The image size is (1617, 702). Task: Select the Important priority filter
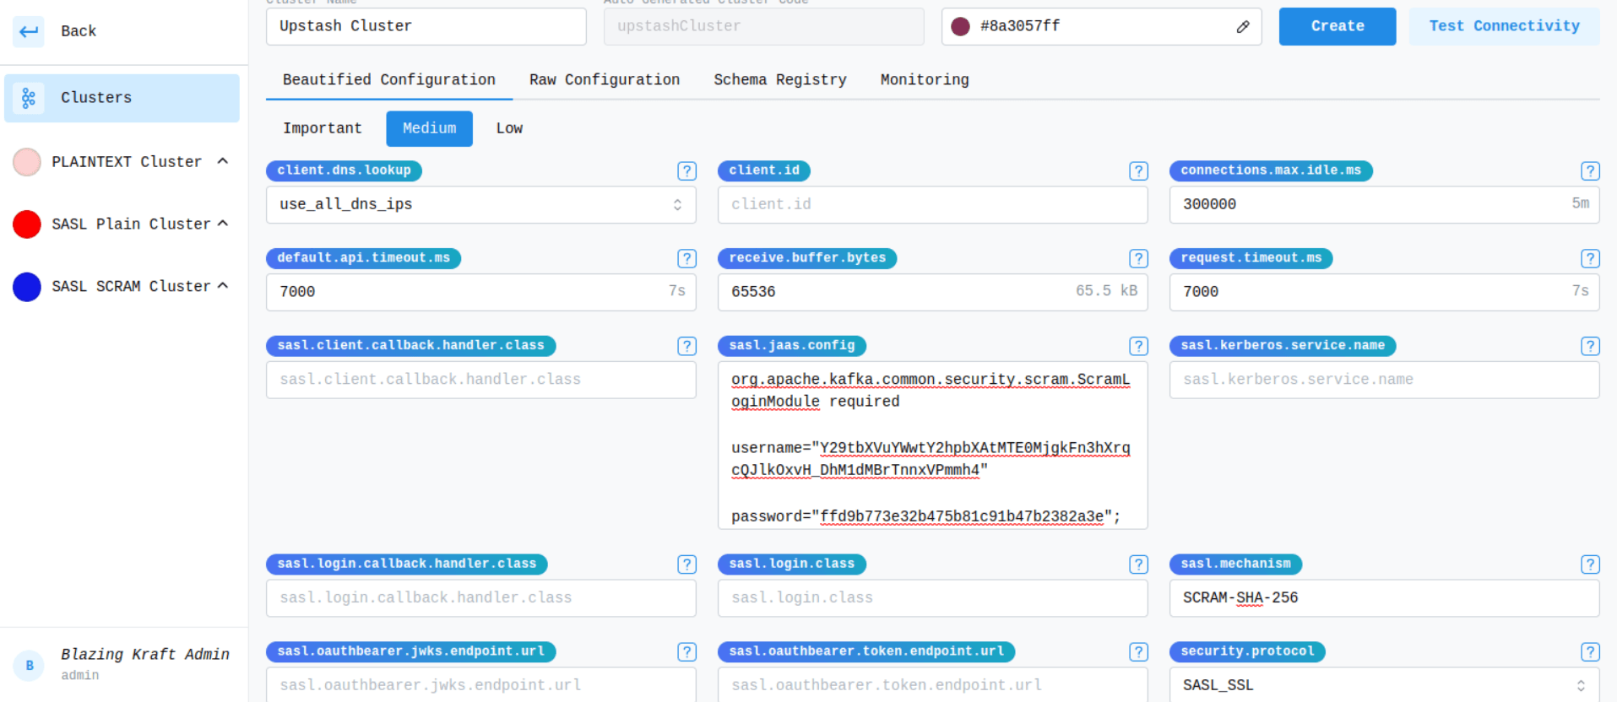(x=323, y=128)
